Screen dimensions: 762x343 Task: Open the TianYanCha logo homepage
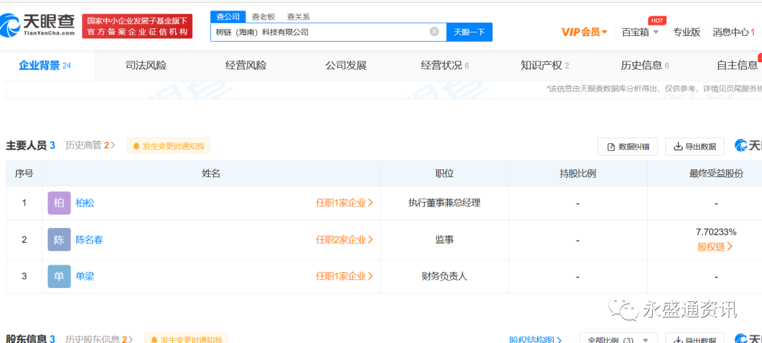pos(38,25)
